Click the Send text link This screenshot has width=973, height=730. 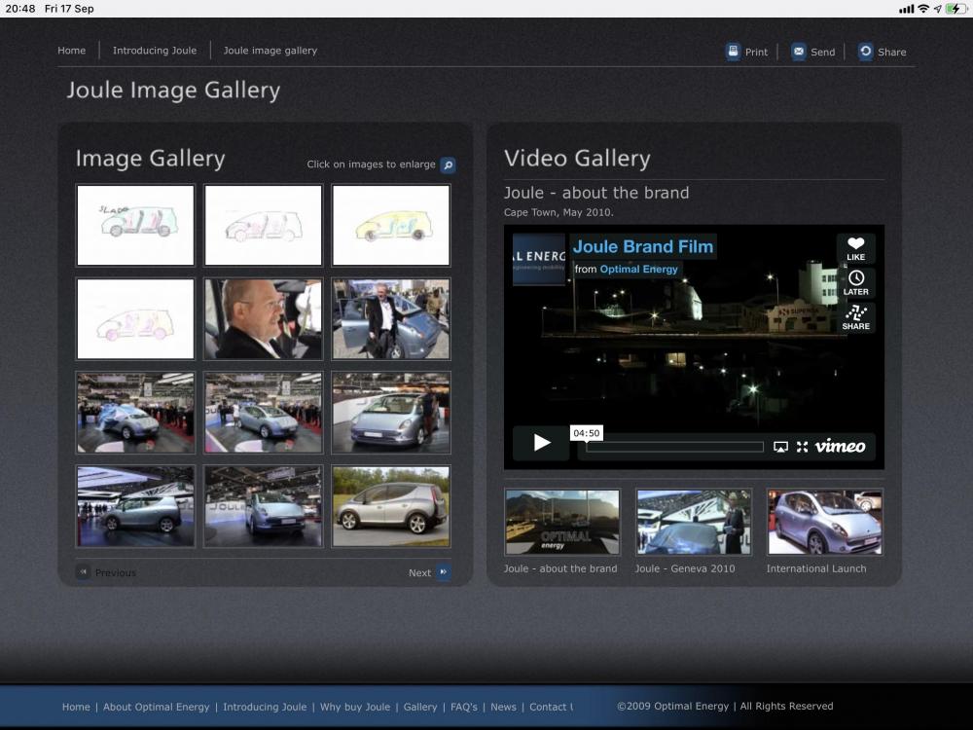click(823, 53)
